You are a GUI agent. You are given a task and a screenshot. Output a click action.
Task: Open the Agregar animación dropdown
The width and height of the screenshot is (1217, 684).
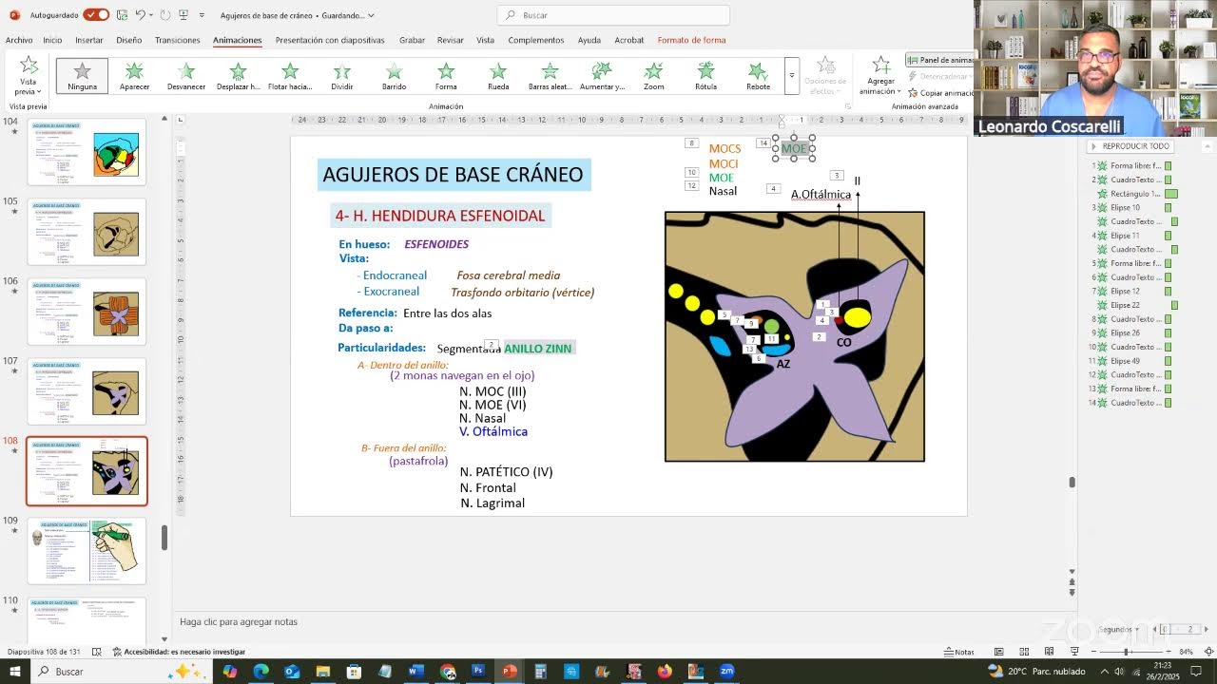880,75
